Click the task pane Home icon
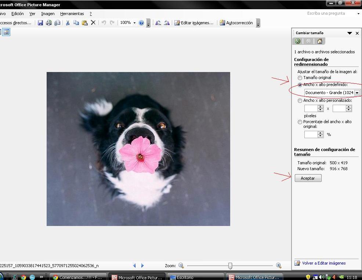The width and height of the screenshot is (362, 280). (x=320, y=41)
